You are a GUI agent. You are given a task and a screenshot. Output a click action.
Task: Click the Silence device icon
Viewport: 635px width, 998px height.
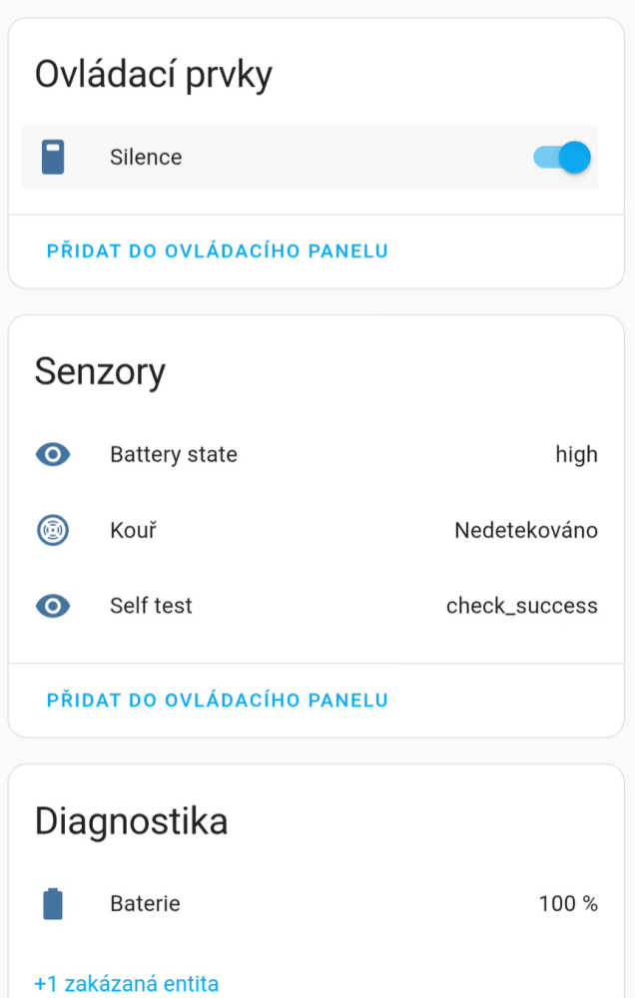(53, 158)
